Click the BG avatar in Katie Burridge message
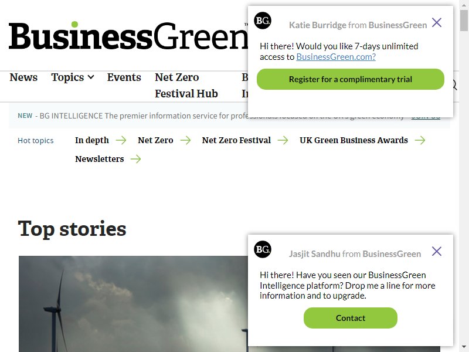Screen dimensions: 469x352 coord(263,21)
